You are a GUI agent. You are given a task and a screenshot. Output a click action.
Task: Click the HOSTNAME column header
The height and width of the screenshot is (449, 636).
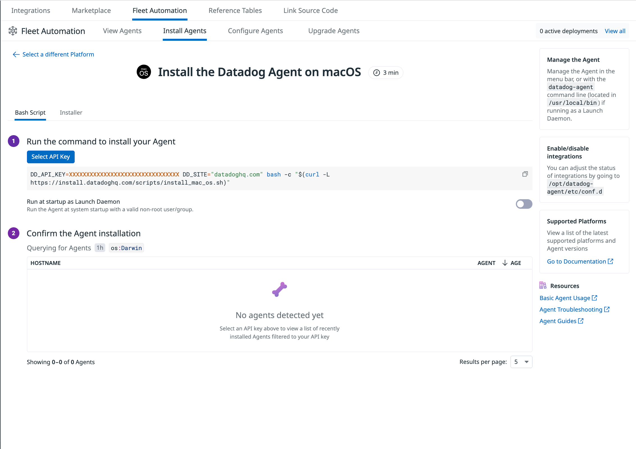46,263
